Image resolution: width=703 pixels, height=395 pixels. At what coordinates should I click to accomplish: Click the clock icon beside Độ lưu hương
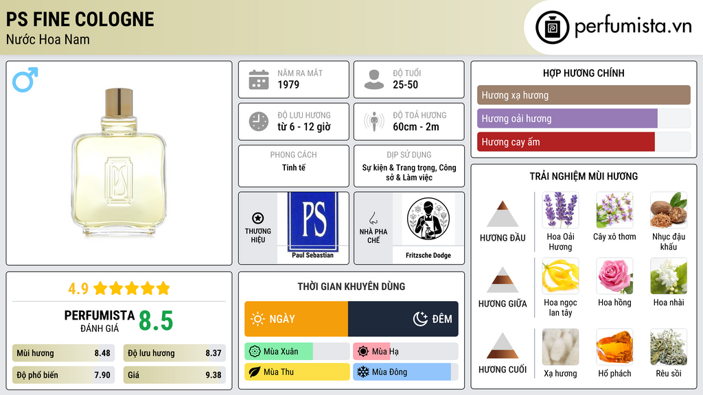tap(259, 121)
